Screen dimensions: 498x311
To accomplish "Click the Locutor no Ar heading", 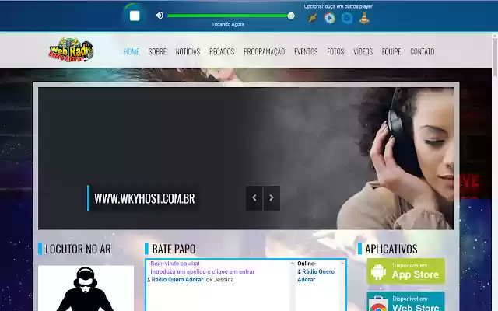I will [x=78, y=249].
